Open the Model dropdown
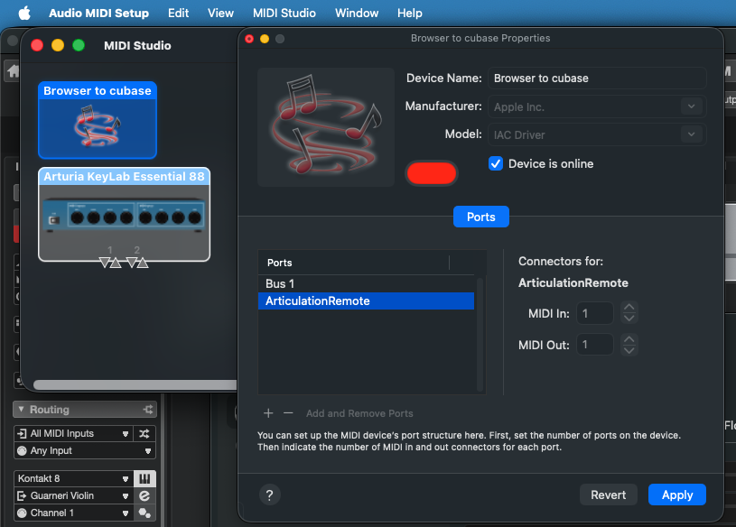 (597, 135)
